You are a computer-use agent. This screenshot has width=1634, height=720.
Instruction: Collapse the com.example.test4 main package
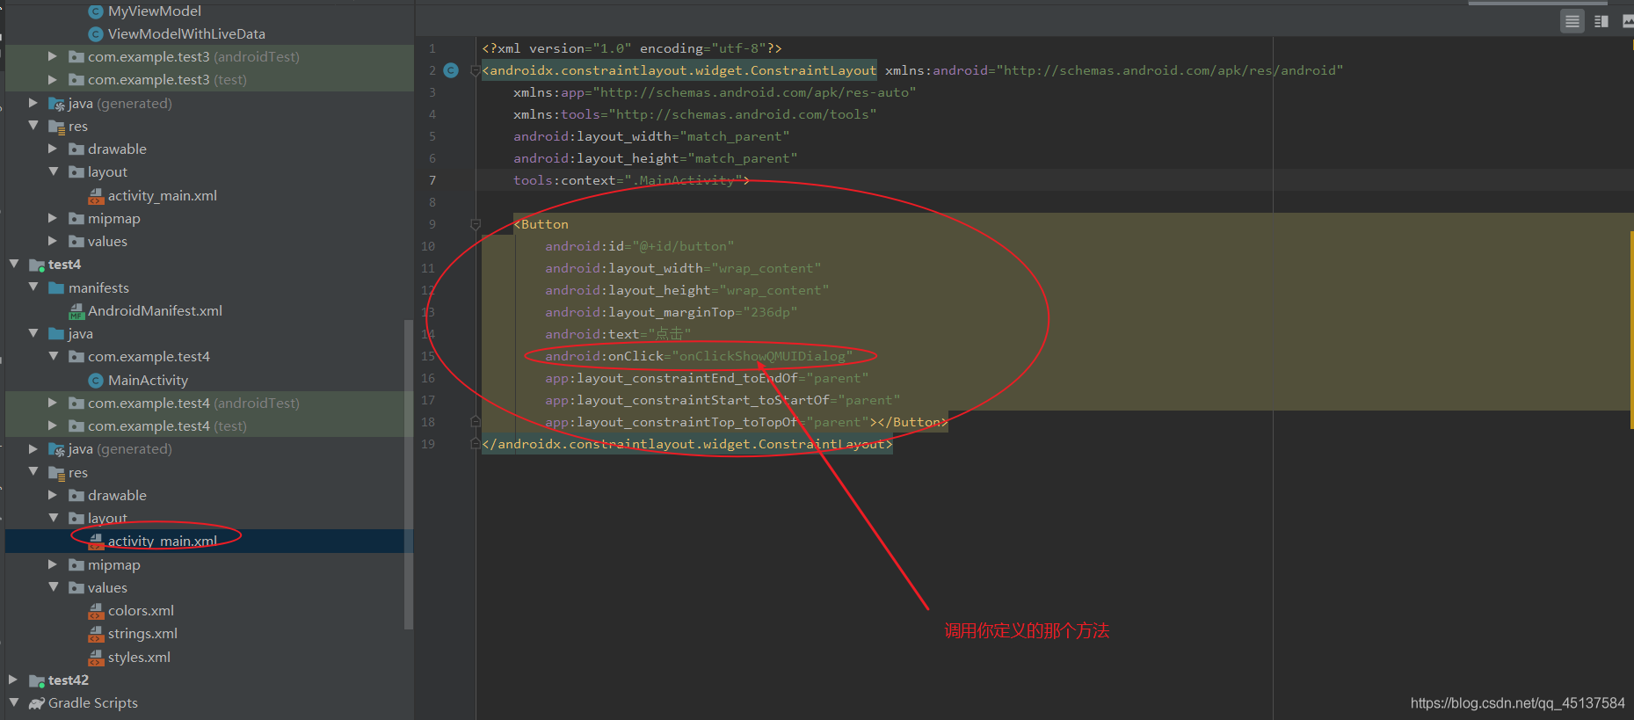click(53, 356)
